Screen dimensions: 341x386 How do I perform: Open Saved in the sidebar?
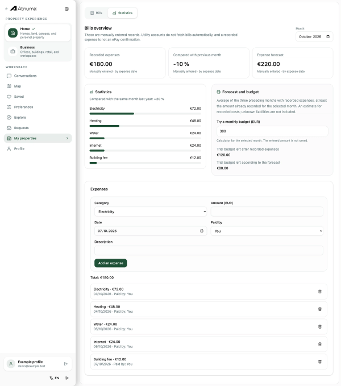(38, 97)
